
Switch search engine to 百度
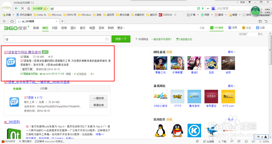(x=233, y=28)
